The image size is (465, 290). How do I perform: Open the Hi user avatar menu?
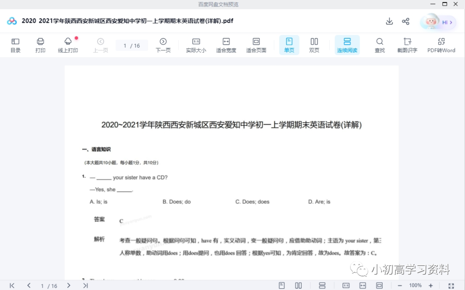438,22
